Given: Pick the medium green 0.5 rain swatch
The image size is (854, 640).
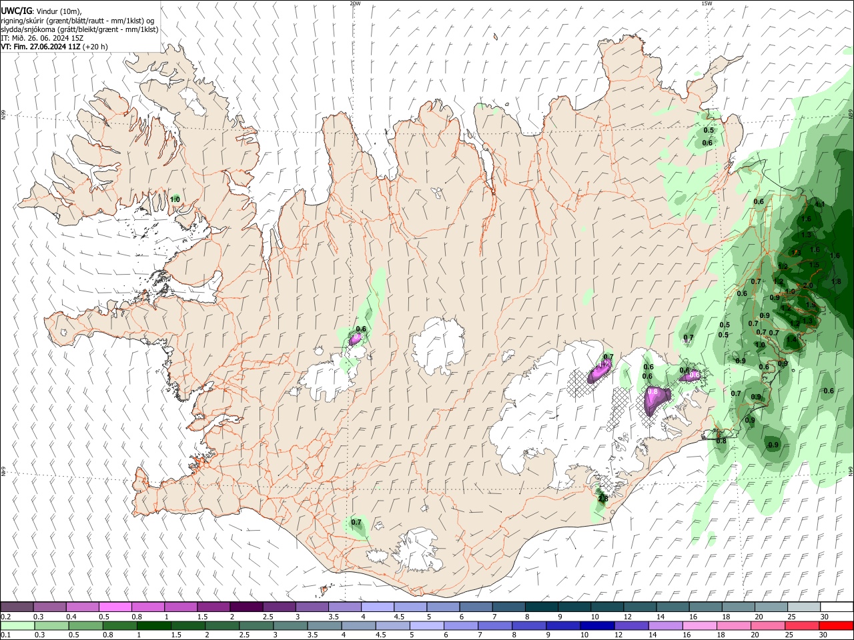Looking at the screenshot, I should 85,625.
